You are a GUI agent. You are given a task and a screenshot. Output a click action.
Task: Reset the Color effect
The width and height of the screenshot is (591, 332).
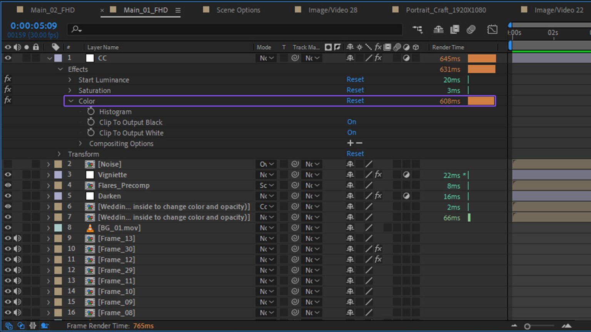[x=355, y=101]
